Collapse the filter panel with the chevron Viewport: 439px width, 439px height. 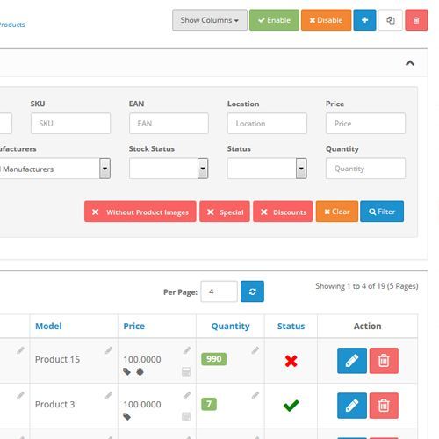(410, 63)
